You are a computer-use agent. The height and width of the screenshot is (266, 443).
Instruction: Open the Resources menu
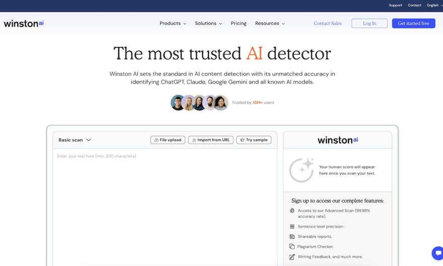point(269,23)
